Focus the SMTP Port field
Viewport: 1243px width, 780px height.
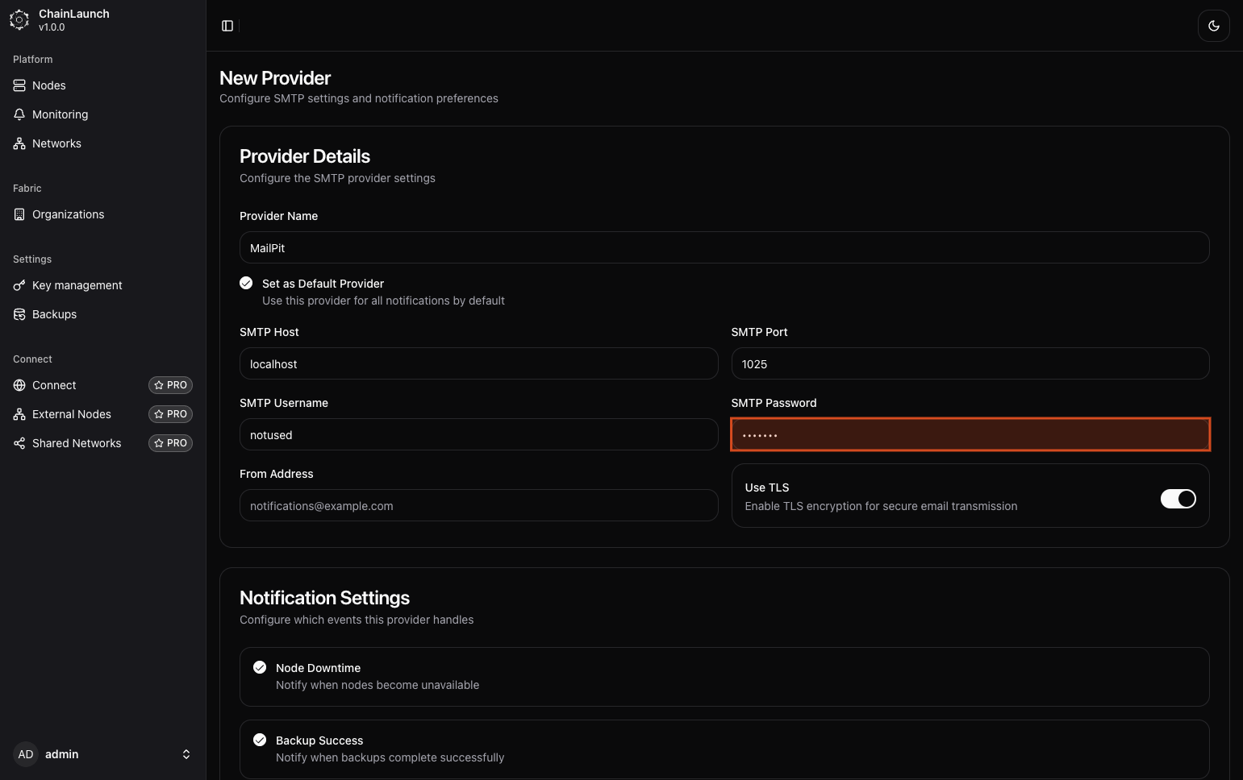tap(970, 363)
